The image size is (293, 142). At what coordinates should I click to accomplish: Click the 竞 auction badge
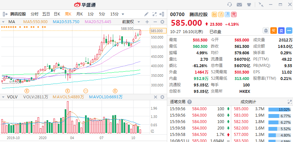(233, 14)
